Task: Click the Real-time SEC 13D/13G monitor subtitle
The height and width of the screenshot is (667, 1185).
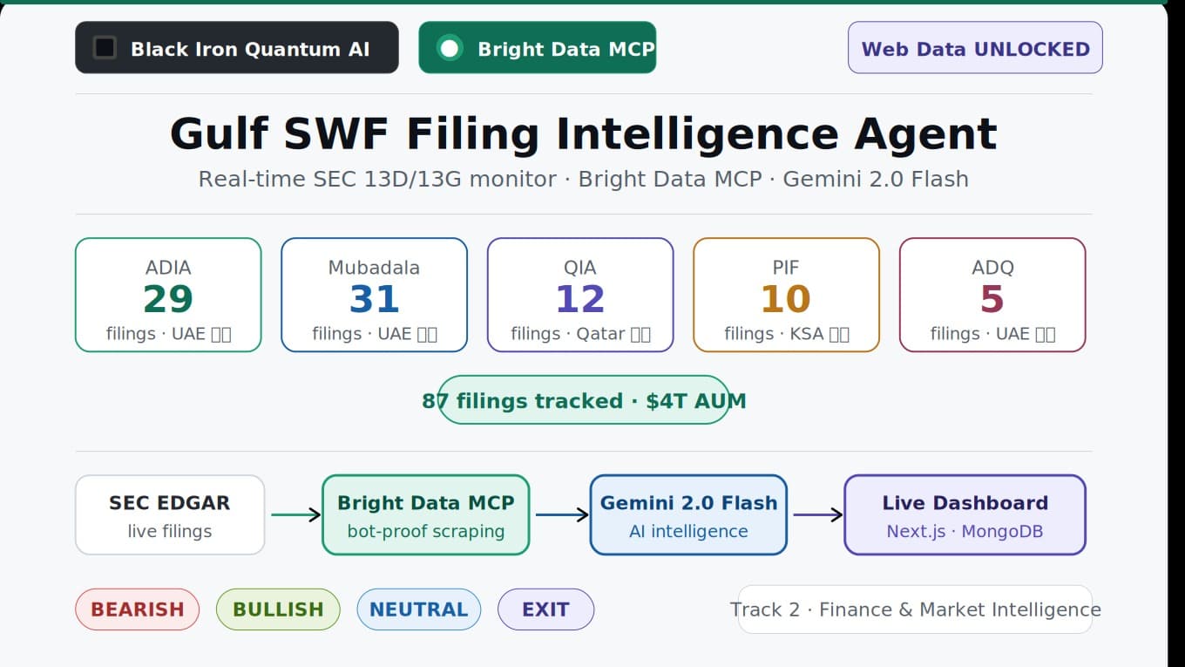Action: pos(583,179)
